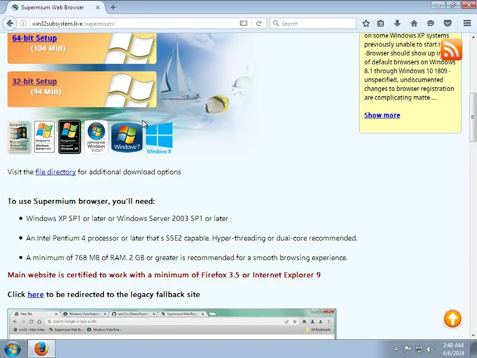Download the 64-bit Setup installer

click(x=34, y=38)
